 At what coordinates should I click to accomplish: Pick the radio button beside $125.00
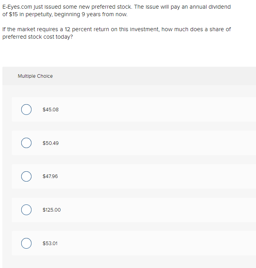(26, 210)
